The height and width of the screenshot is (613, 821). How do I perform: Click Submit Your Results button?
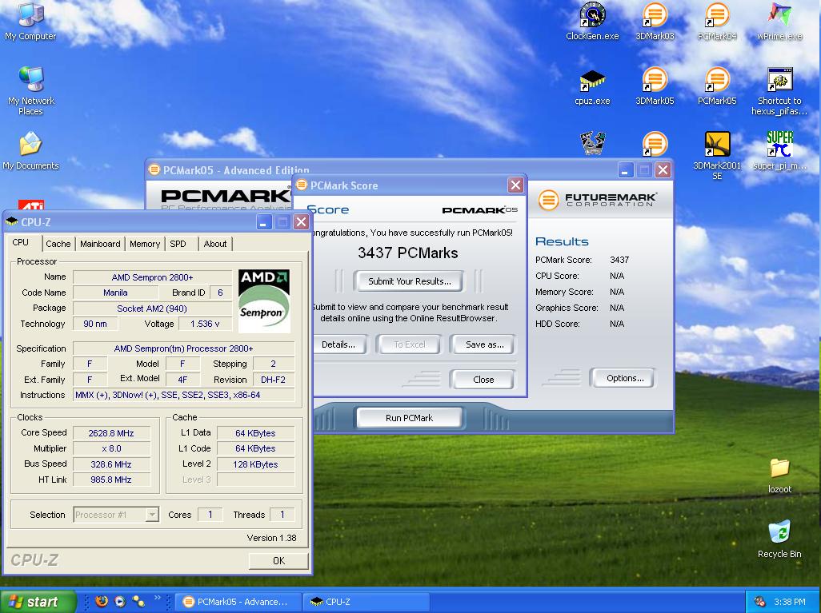coord(409,281)
